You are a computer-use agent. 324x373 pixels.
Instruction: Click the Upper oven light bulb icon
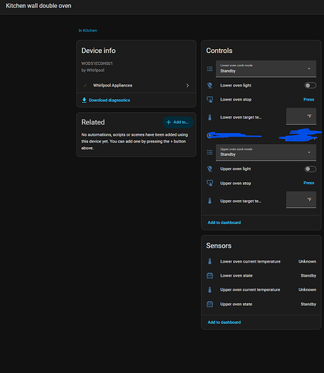click(210, 169)
